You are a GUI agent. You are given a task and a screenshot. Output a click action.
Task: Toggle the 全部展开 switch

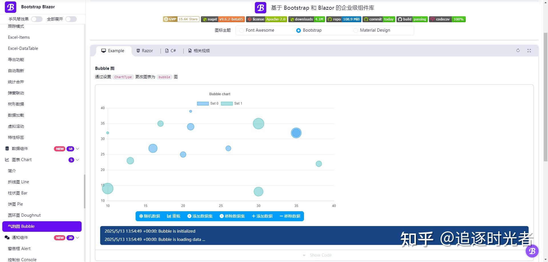point(71,19)
